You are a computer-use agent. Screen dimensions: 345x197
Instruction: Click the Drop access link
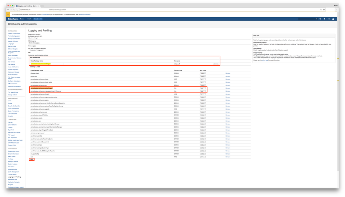(x=46, y=15)
